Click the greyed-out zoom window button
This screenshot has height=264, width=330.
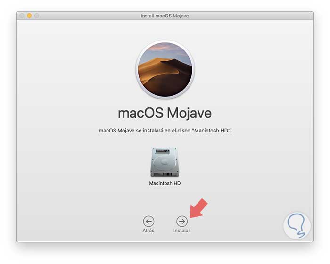(37, 16)
